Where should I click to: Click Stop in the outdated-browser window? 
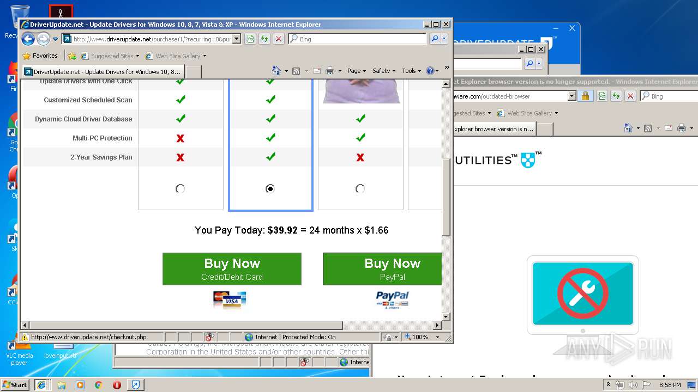coord(630,96)
